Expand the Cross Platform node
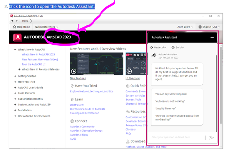The image size is (231, 159). click(x=15, y=93)
